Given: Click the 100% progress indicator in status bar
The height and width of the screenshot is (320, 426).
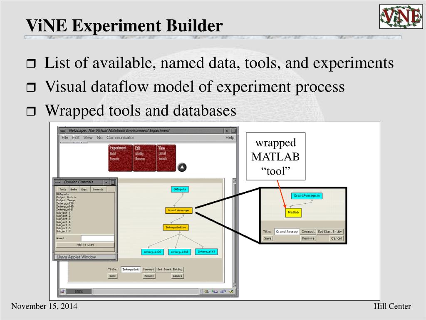Looking at the screenshot, I should (79, 292).
